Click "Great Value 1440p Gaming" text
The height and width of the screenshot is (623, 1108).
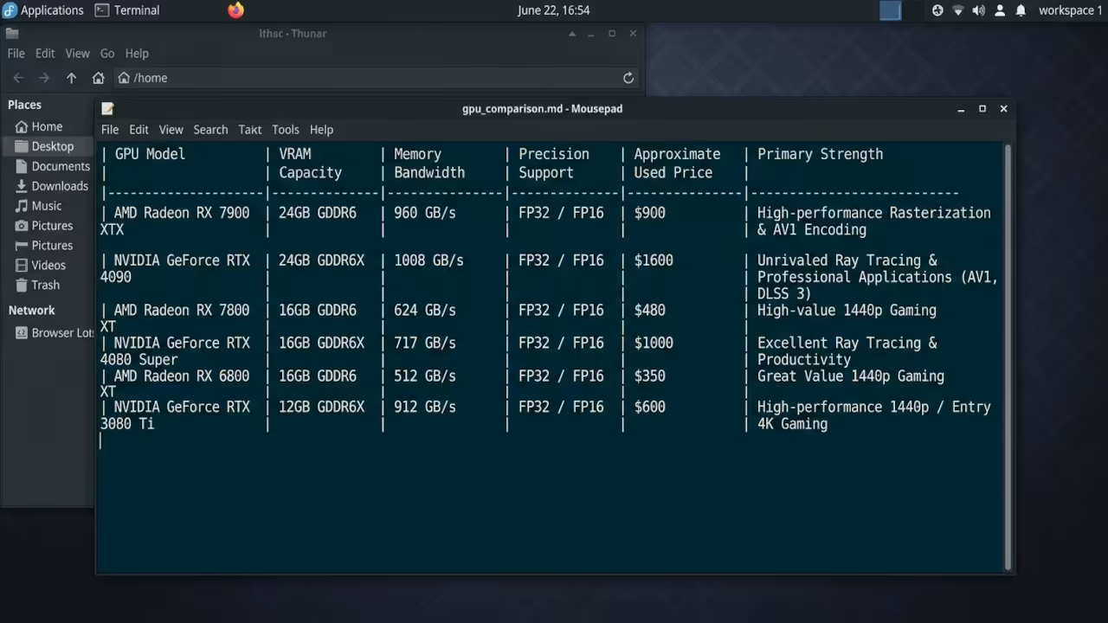tap(851, 376)
